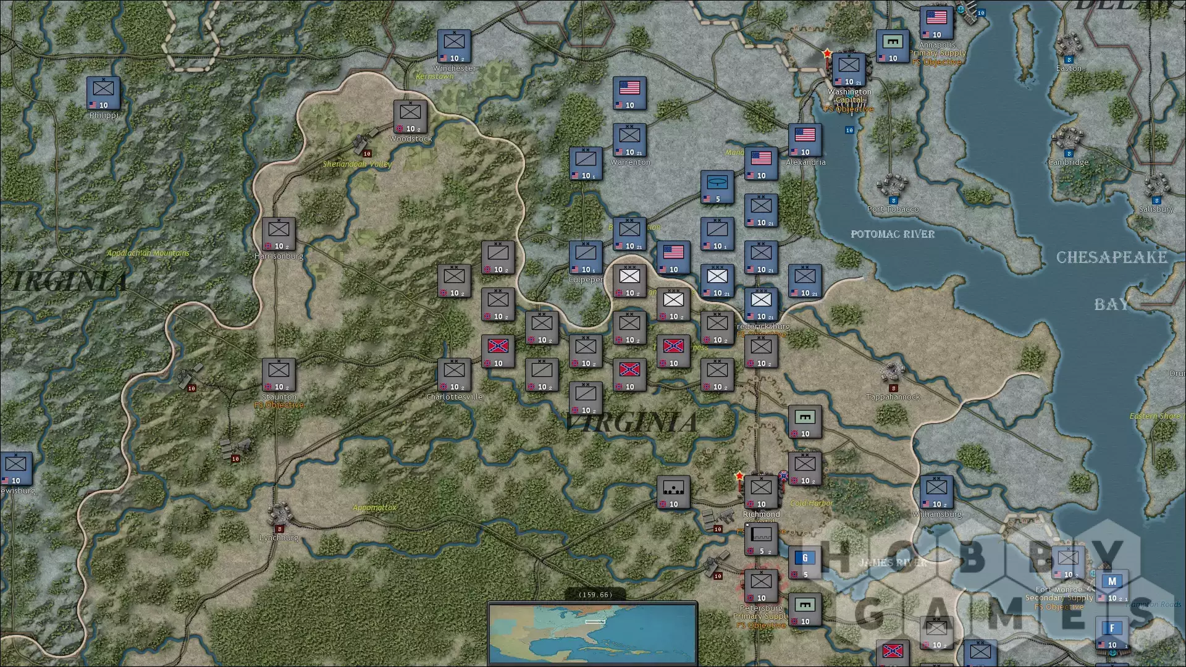Click the Tappahannock town icon
Viewport: 1186px width, 667px height.
point(892,373)
